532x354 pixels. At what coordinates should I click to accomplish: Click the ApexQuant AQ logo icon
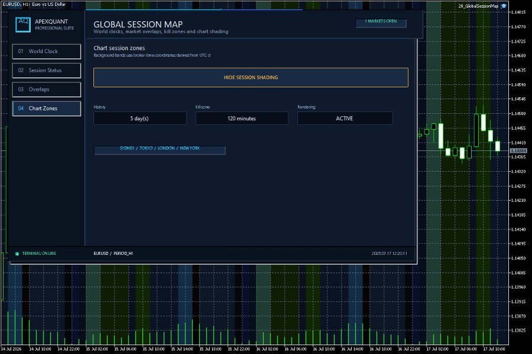point(23,24)
